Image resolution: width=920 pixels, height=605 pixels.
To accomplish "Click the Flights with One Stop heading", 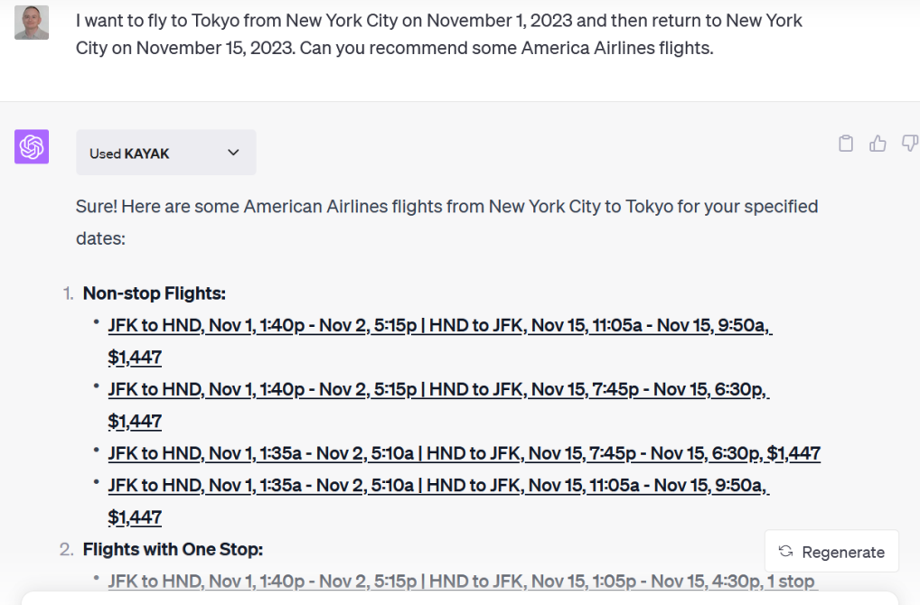I will 173,549.
